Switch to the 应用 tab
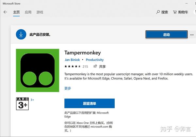Image resolution: width=196 pixels, height=137 pixels. point(28,12)
